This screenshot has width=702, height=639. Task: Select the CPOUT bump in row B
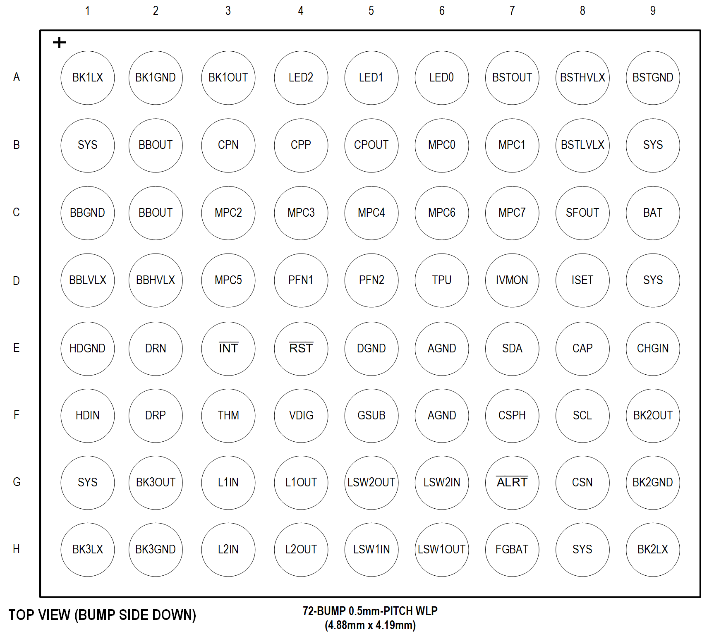click(371, 145)
